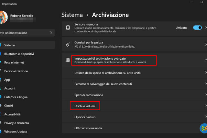Image resolution: width=207 pixels, height=138 pixels.
Task: Open Spazi di archiviazione option
Action: [x=89, y=95]
